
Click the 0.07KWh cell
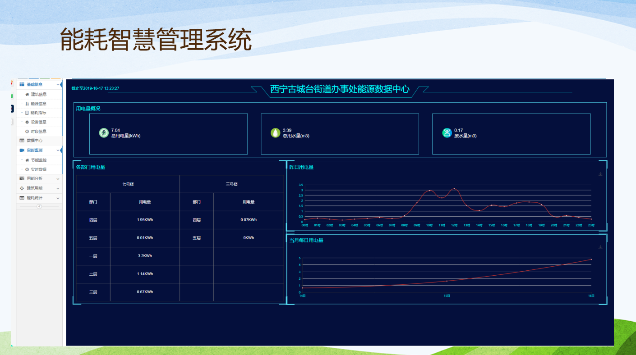click(249, 220)
